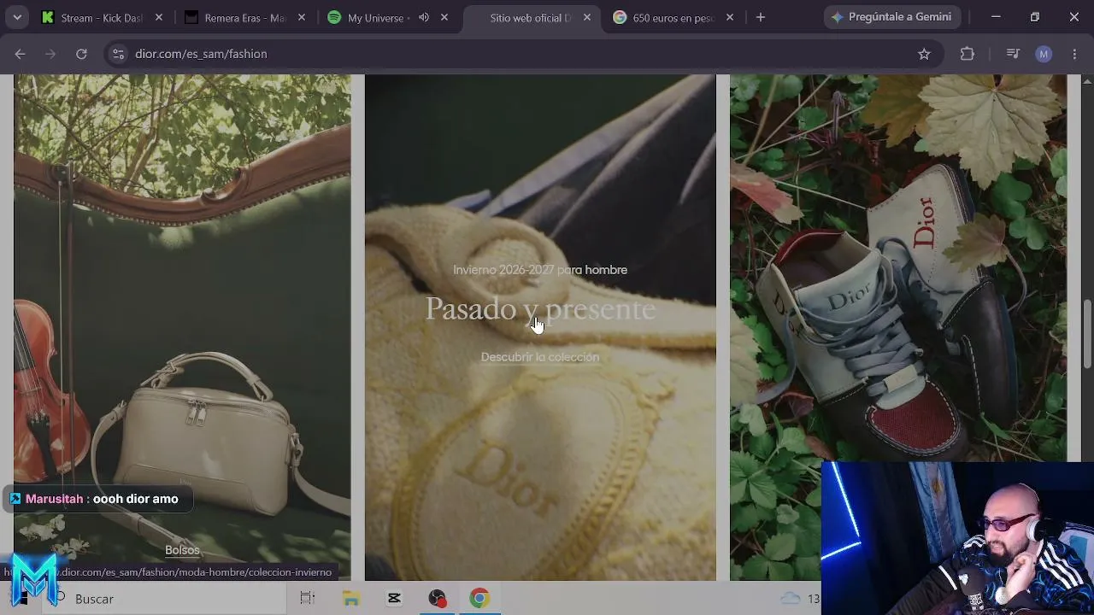Viewport: 1094px width, 615px height.
Task: Open a new browser tab
Action: pos(761,17)
